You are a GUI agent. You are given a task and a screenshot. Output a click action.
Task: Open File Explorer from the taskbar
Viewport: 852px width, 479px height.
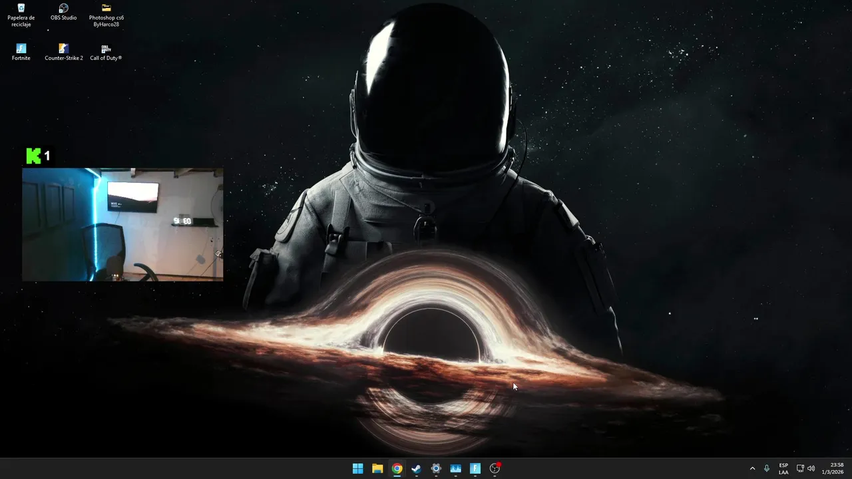pyautogui.click(x=377, y=468)
